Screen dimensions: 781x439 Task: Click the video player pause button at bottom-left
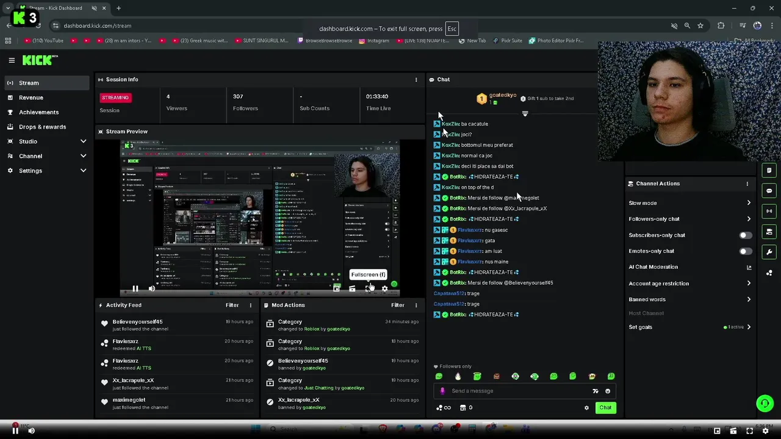click(15, 431)
